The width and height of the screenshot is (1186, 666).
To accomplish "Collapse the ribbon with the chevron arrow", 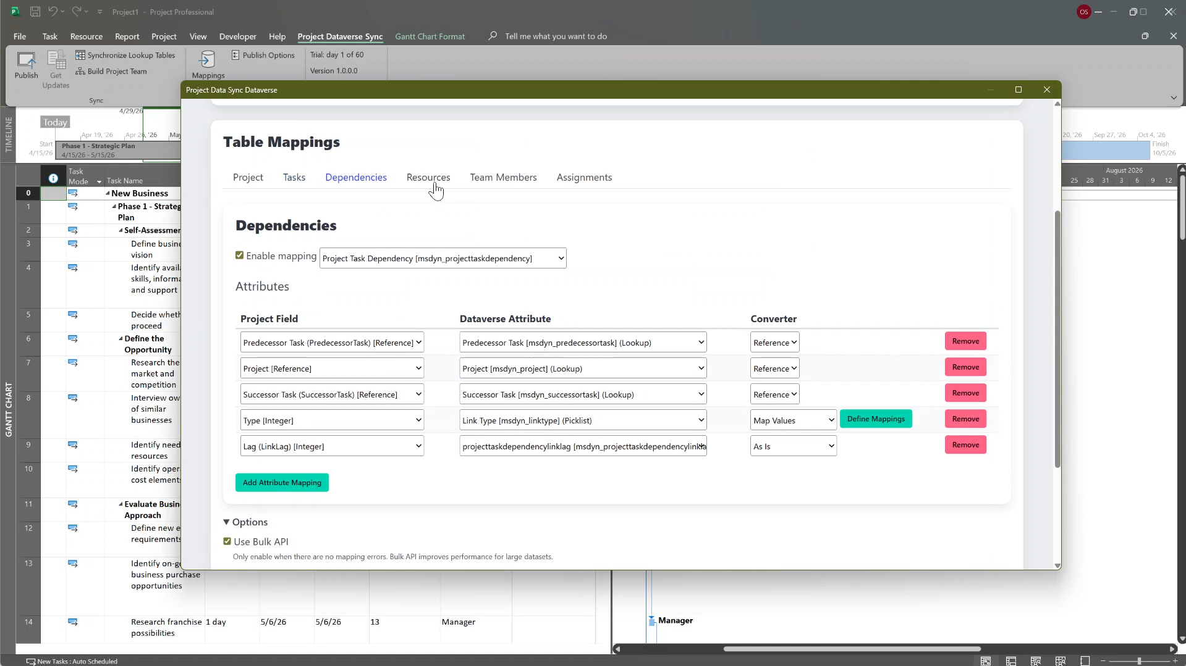I will (1173, 98).
